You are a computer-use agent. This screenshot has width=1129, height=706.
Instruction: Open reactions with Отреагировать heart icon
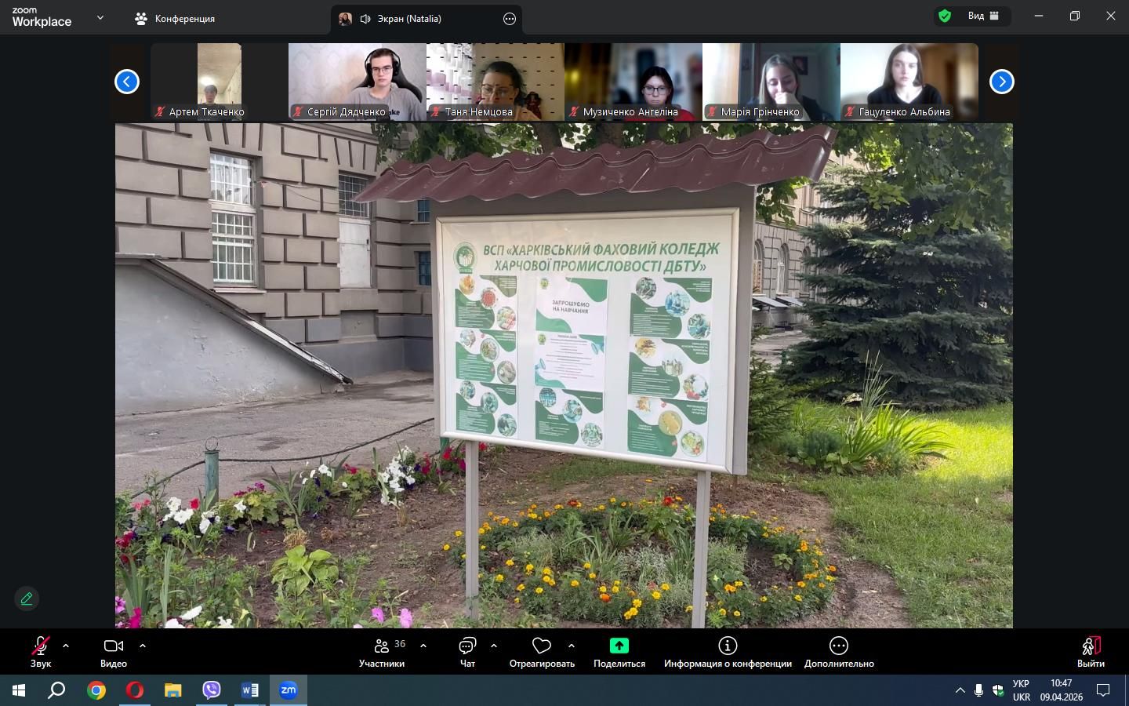[x=542, y=651]
